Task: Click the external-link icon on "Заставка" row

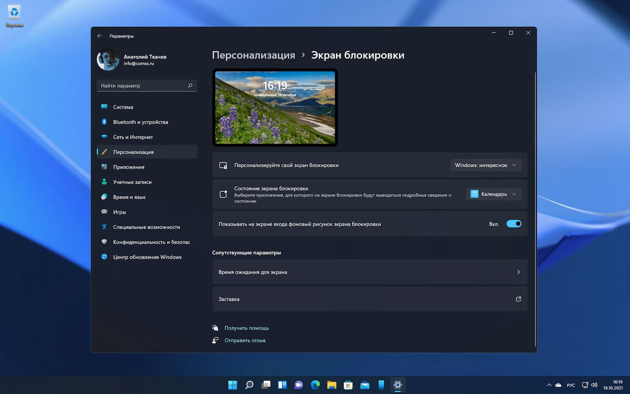Action: (x=518, y=299)
